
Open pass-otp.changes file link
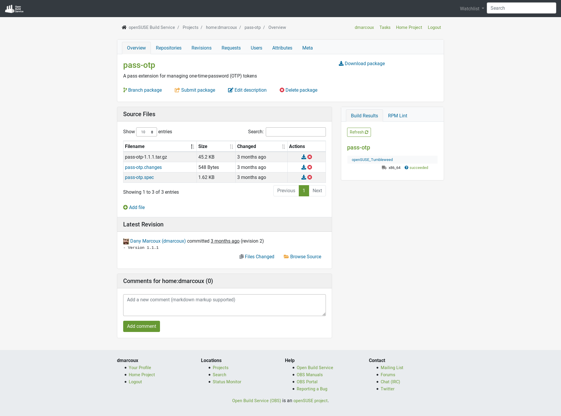pos(143,167)
